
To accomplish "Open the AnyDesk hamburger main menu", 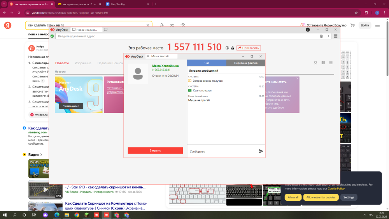I will pyautogui.click(x=336, y=36).
